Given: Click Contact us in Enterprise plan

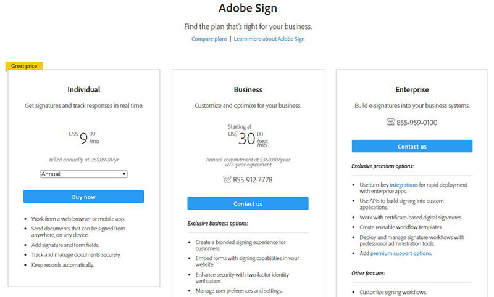Looking at the screenshot, I should point(412,147).
